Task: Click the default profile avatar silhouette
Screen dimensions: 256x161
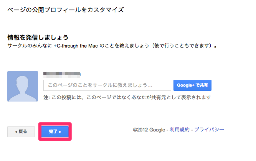Action: [x=23, y=86]
